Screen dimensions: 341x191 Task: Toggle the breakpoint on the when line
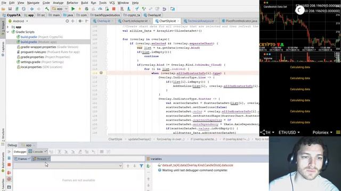pos(101,73)
